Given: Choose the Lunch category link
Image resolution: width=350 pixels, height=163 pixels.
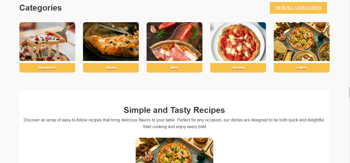Looking at the screenshot, I should coord(301,68).
